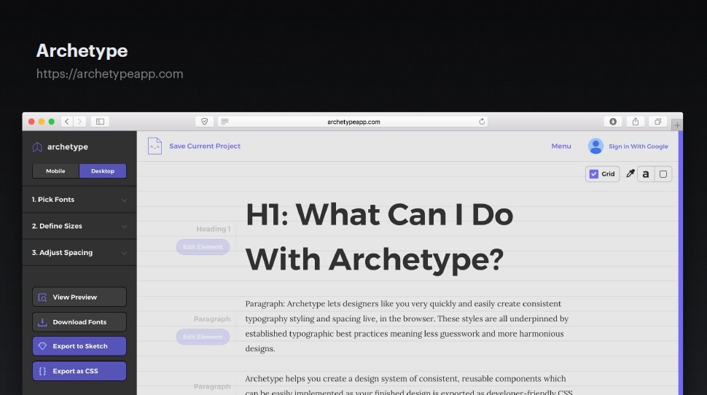Switch to Mobile view
Image resolution: width=707 pixels, height=395 pixels.
click(55, 171)
